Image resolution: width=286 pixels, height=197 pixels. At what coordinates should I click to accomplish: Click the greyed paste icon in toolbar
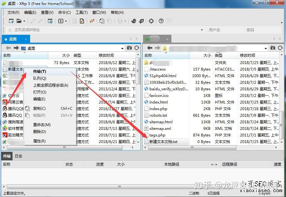point(109,21)
